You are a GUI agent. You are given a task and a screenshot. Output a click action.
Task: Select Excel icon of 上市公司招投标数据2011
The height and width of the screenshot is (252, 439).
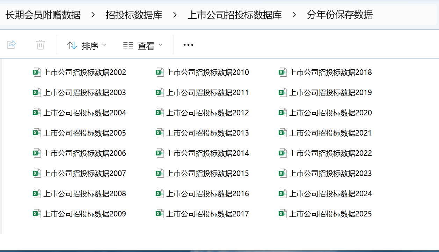click(160, 92)
